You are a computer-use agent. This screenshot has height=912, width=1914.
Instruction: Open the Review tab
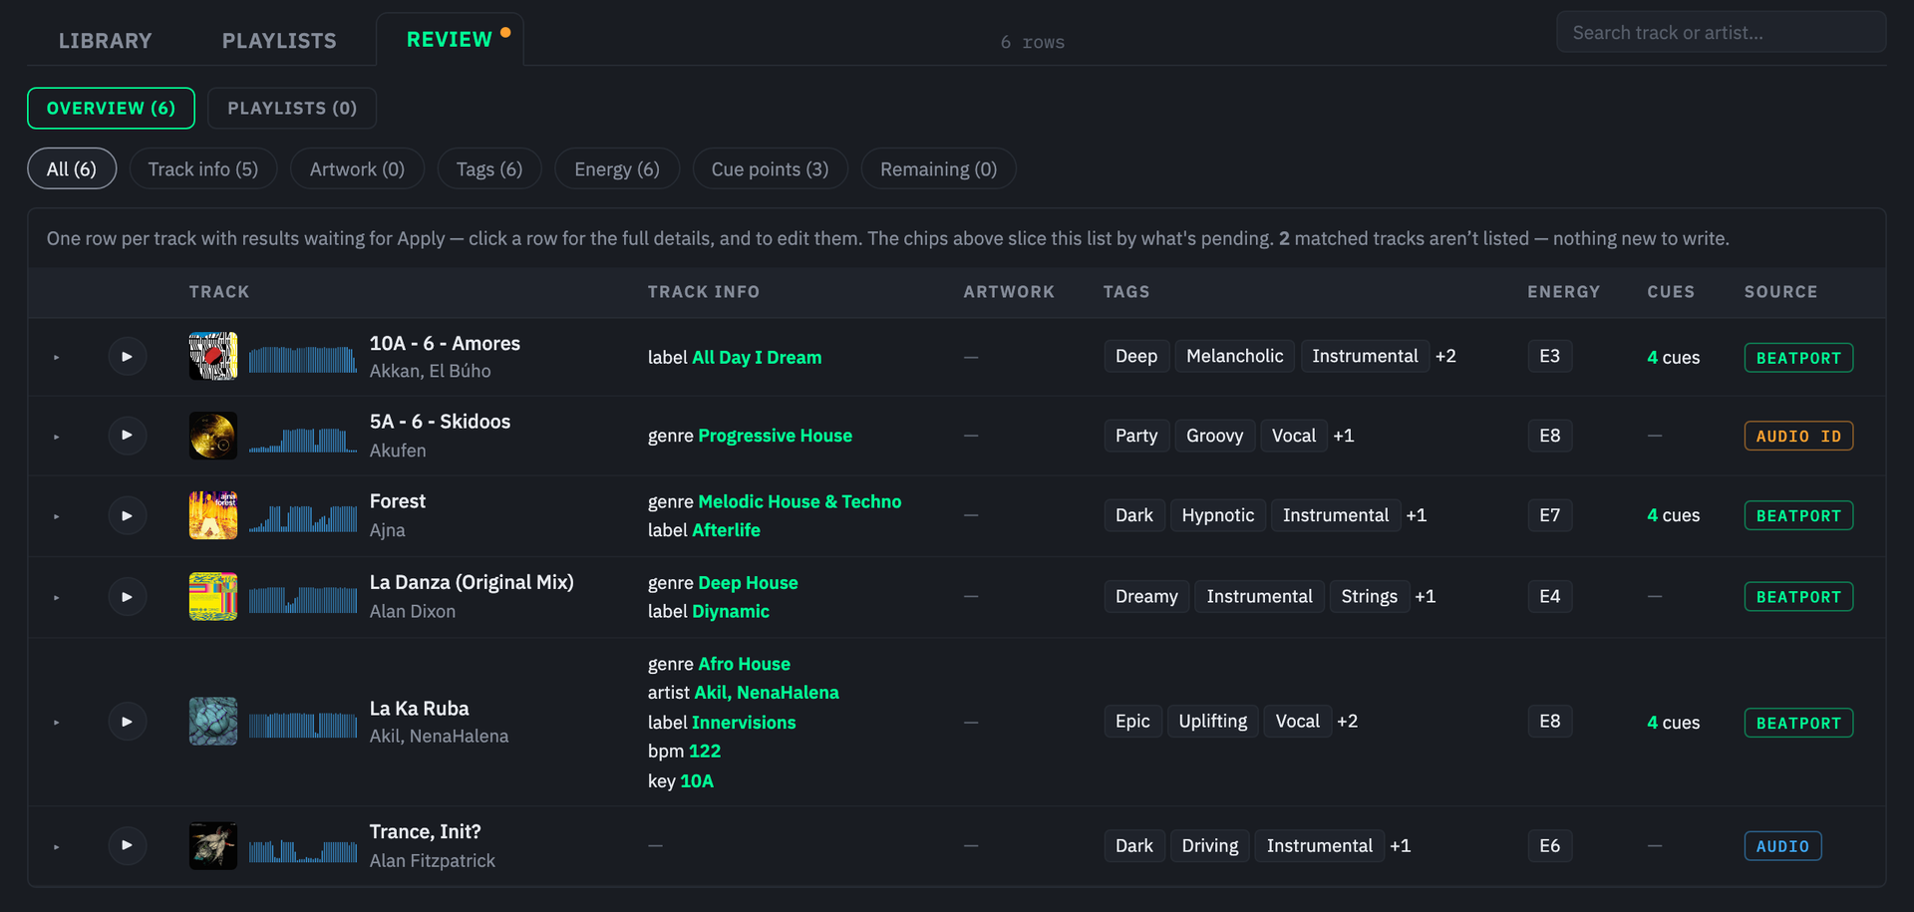tap(450, 40)
